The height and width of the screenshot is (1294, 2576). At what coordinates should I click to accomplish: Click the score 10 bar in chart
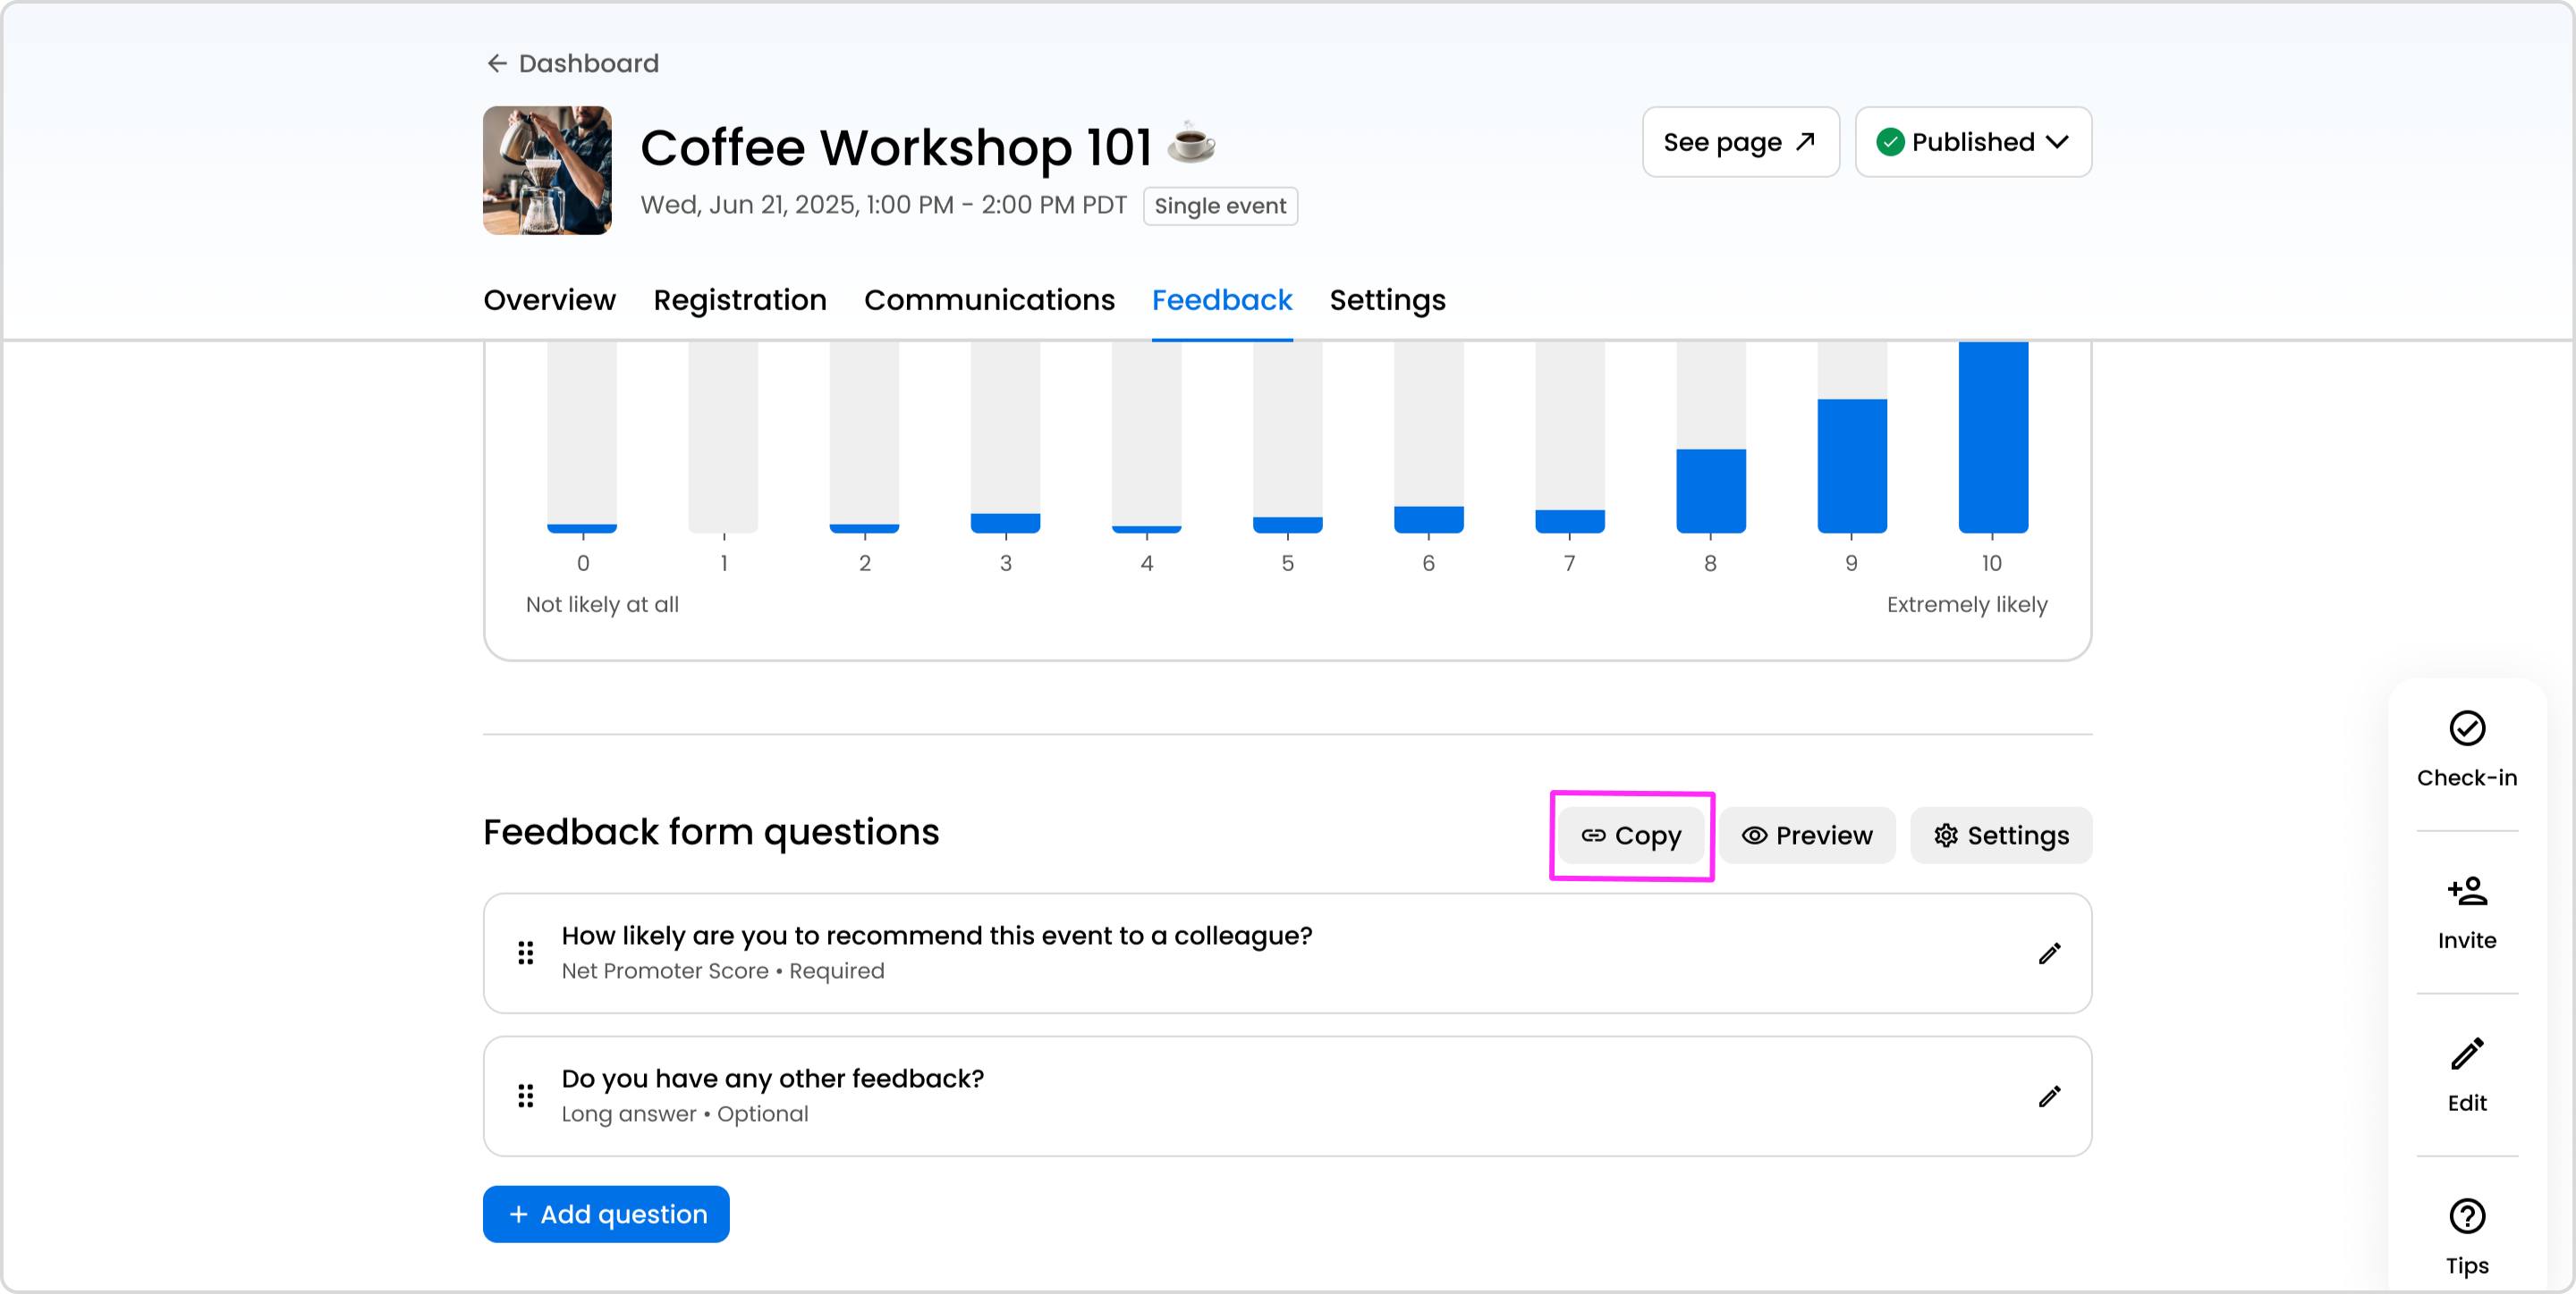(x=1992, y=437)
